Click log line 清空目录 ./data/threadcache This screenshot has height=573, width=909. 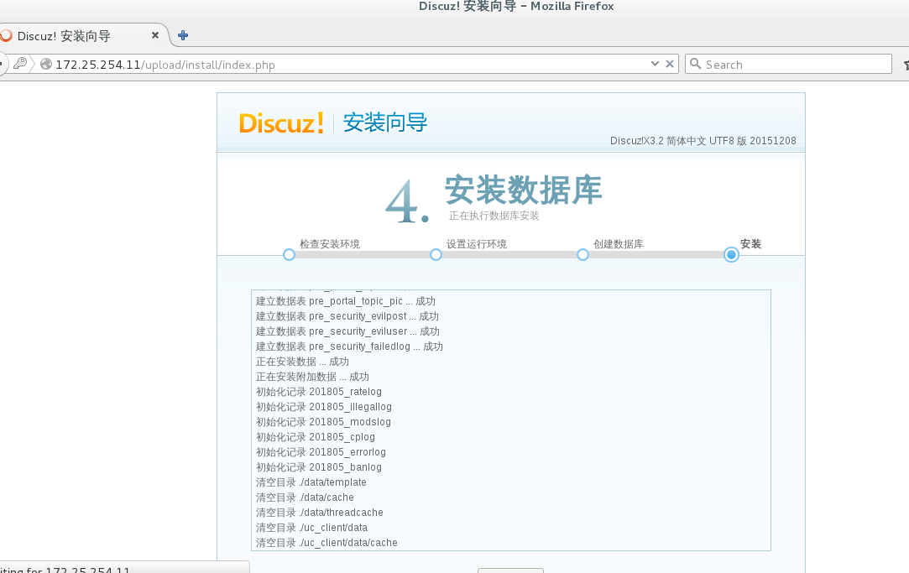[320, 512]
